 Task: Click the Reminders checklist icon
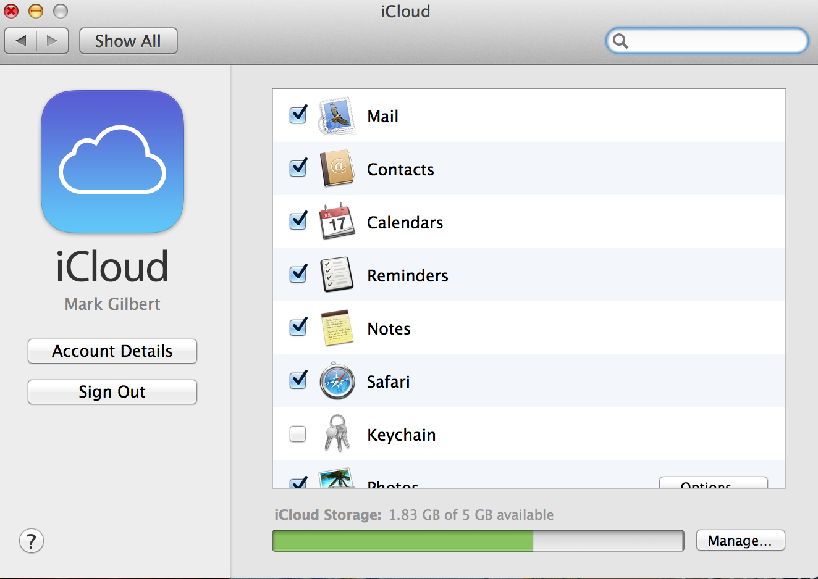click(x=337, y=275)
